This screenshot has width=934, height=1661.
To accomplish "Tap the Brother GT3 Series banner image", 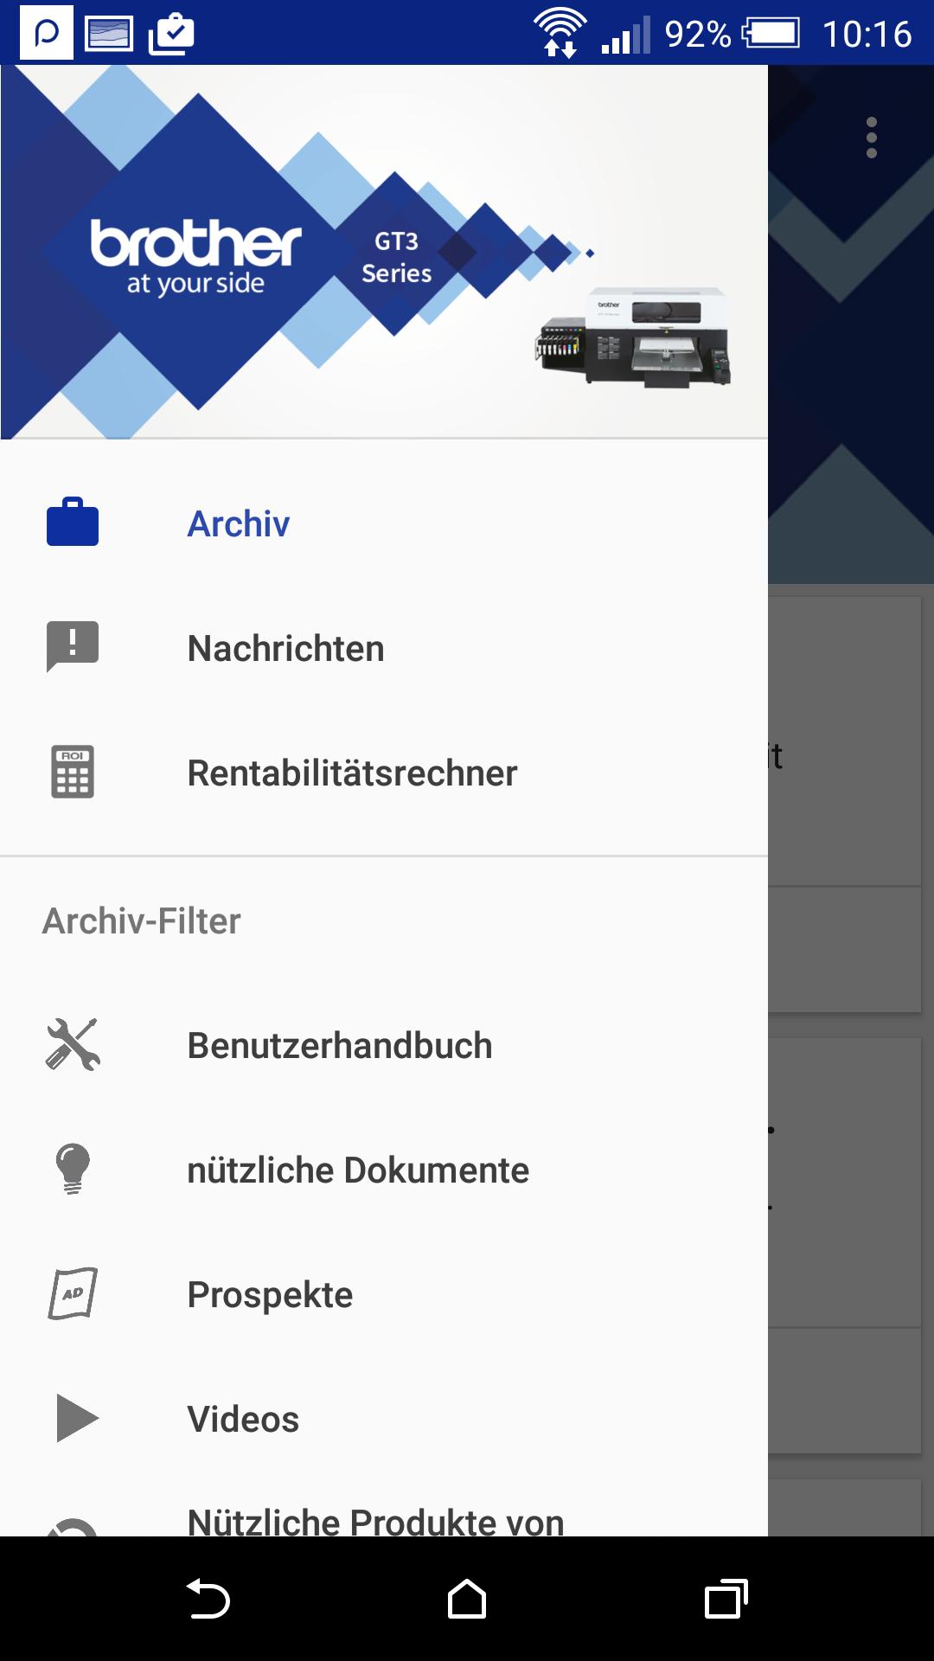I will [384, 252].
